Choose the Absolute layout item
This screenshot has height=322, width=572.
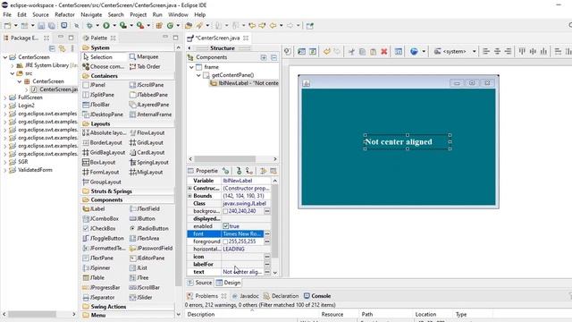pos(105,133)
